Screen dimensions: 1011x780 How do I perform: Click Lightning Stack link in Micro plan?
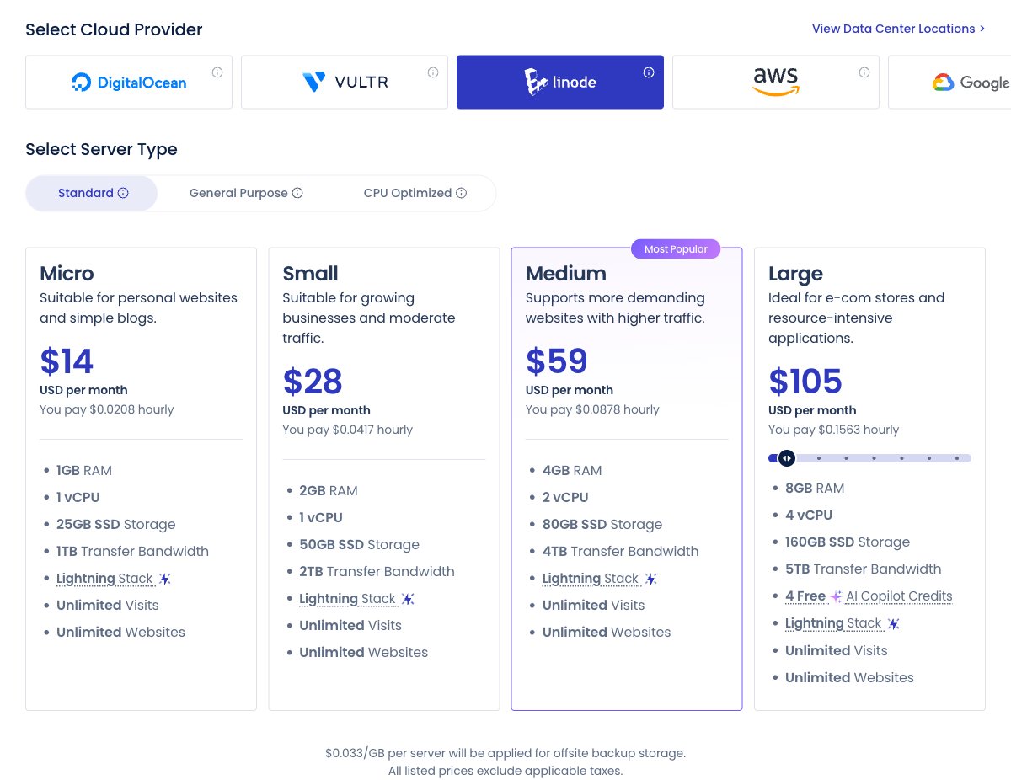coord(104,579)
